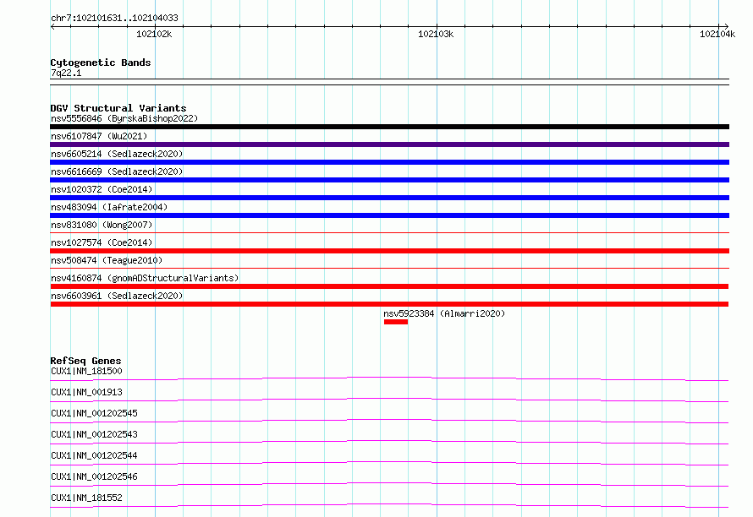Open CUX1|NM_001202545 transcript label
Image resolution: width=753 pixels, height=517 pixels.
pyautogui.click(x=94, y=413)
